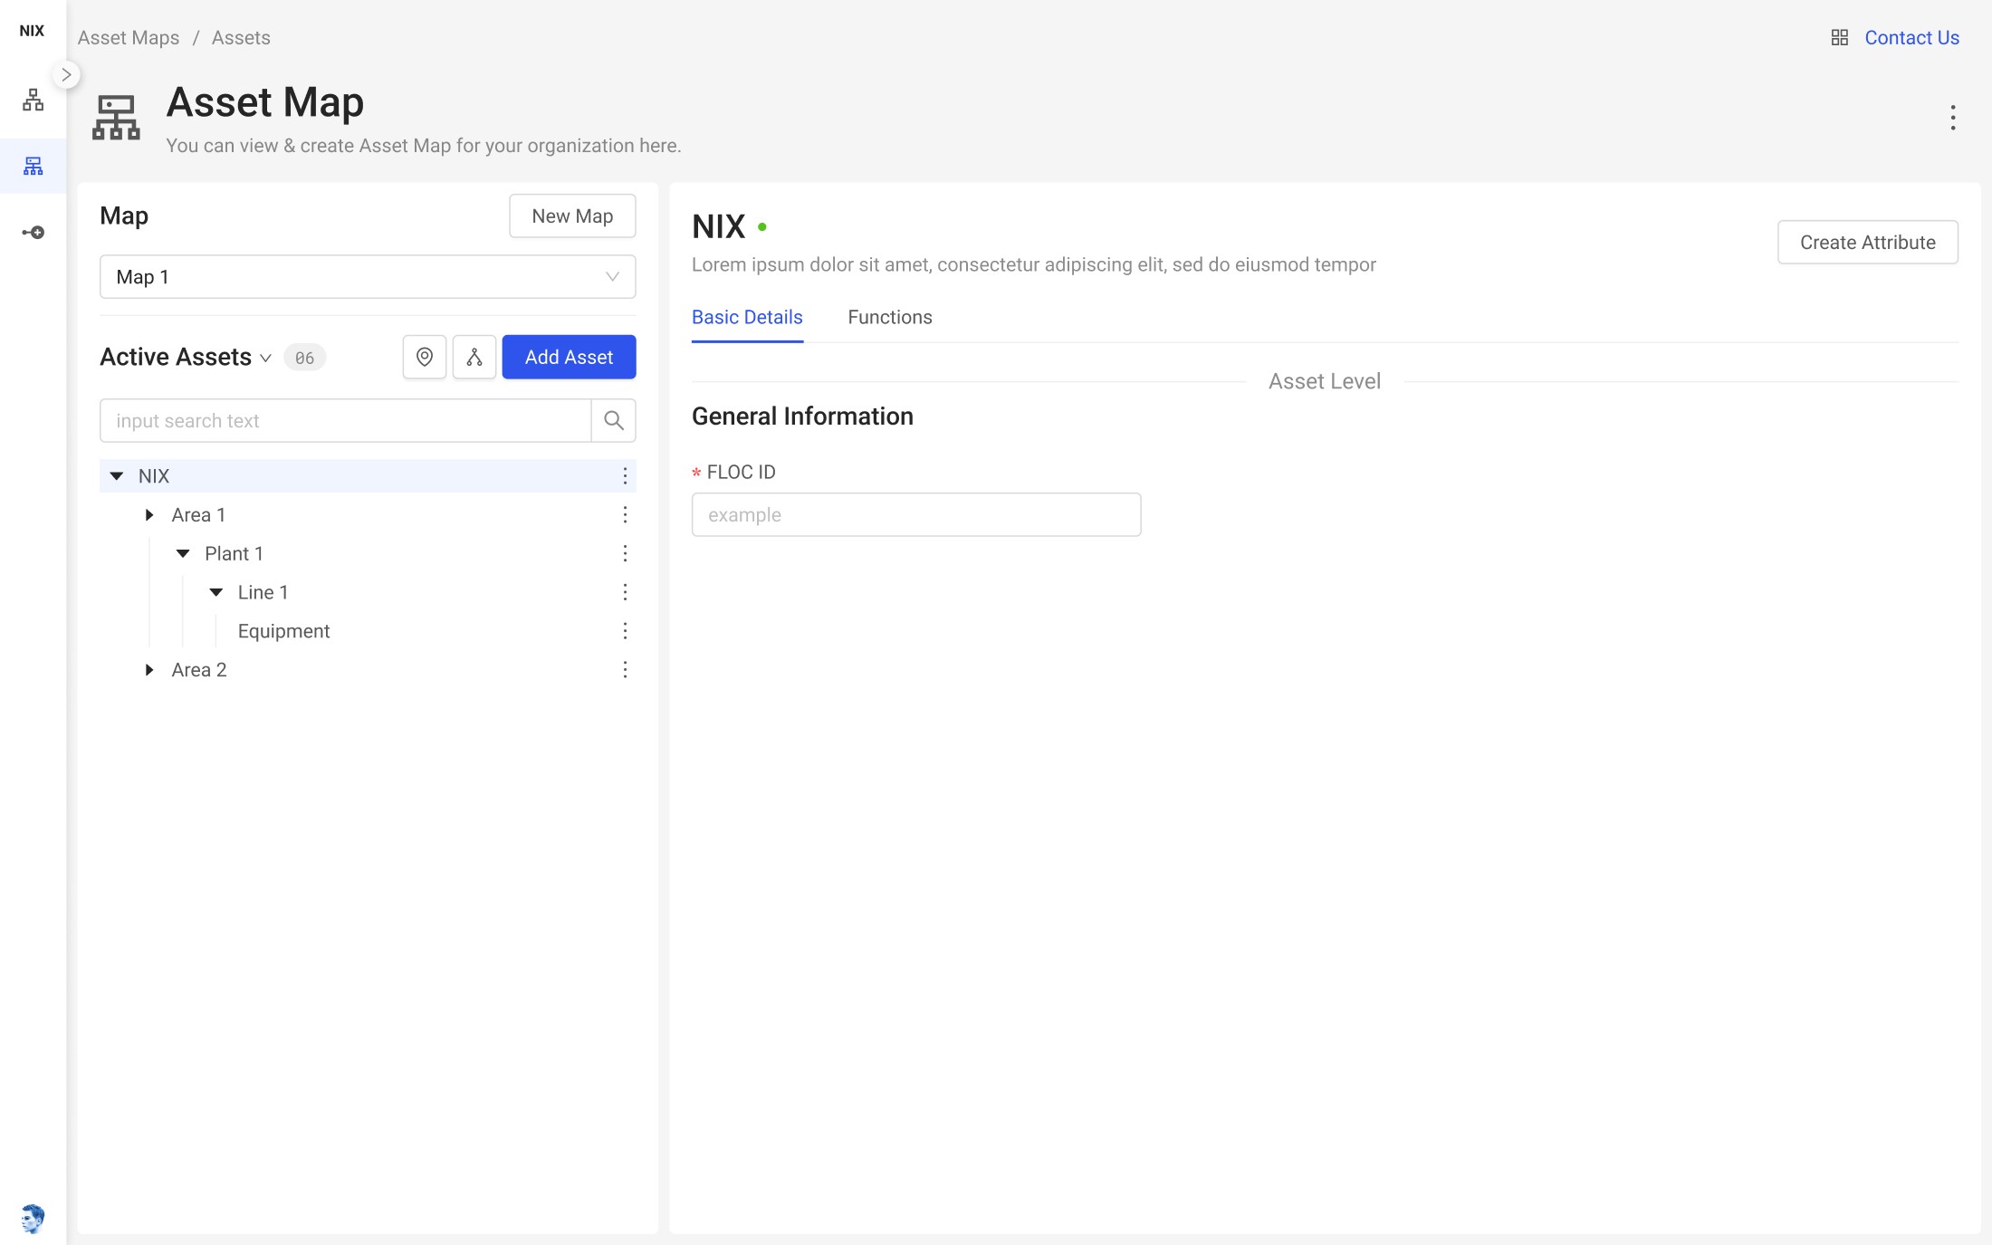Focus the FLOC ID input field
The height and width of the screenshot is (1245, 1992).
click(x=916, y=514)
